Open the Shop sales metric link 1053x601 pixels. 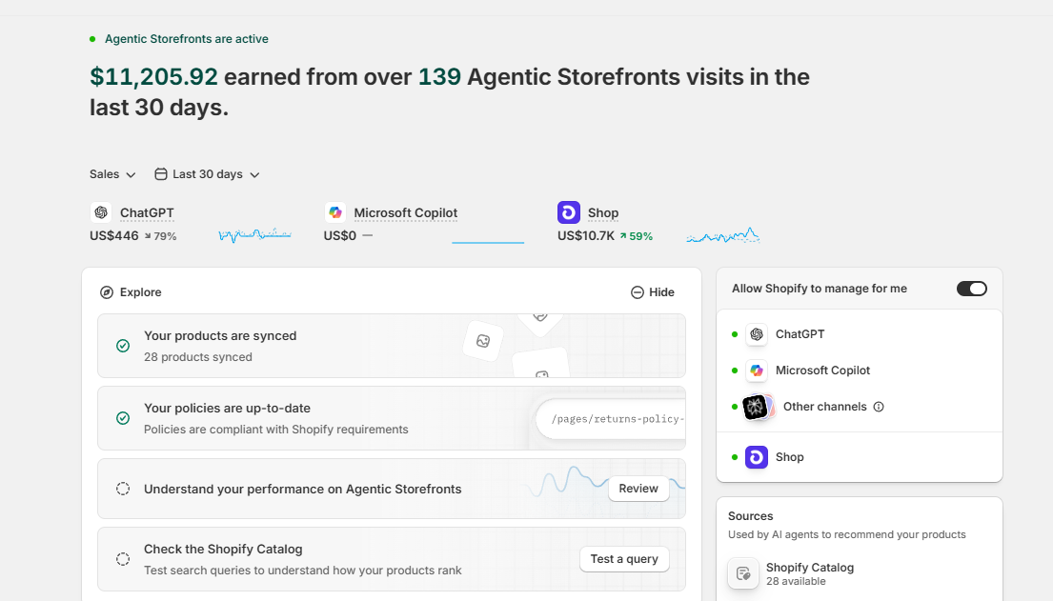point(603,212)
